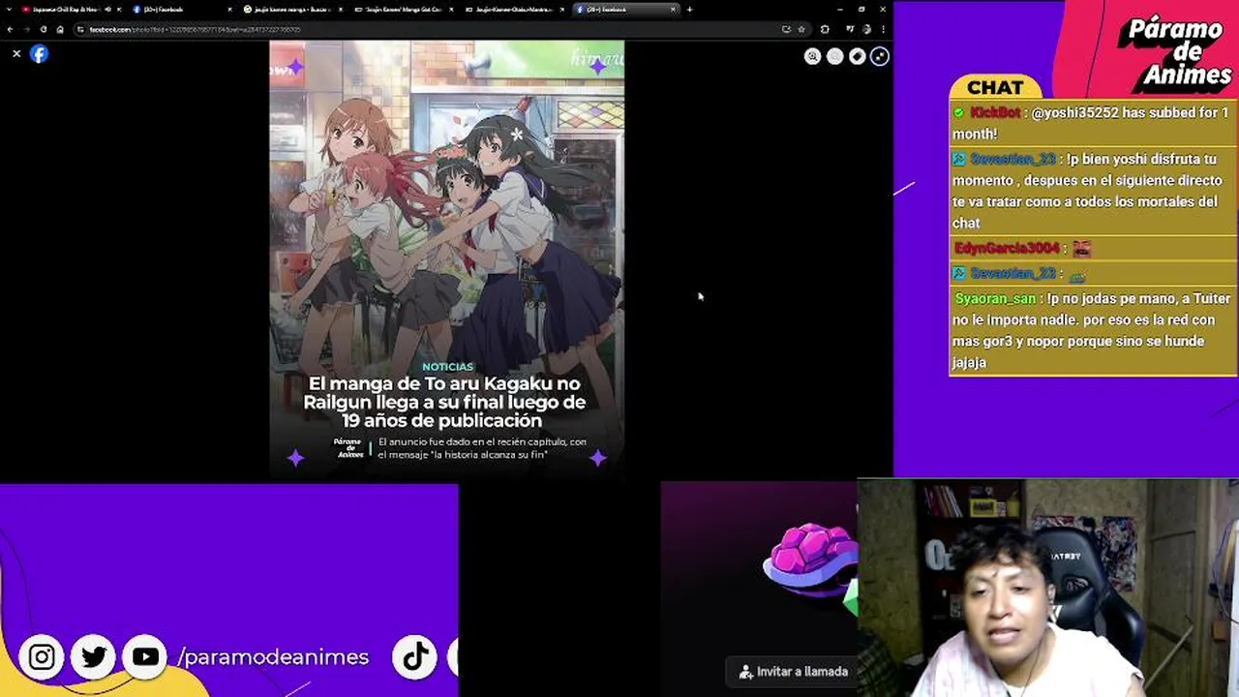Close the Facebook photo viewer

tap(16, 54)
